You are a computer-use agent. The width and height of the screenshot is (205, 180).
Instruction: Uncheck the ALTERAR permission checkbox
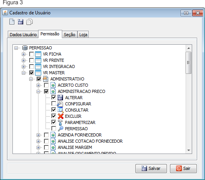54,98
